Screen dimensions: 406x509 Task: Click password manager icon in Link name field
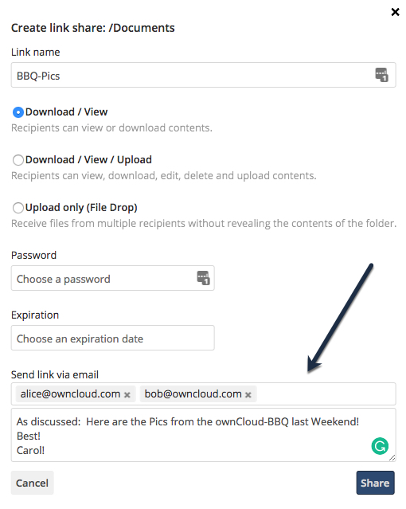381,75
